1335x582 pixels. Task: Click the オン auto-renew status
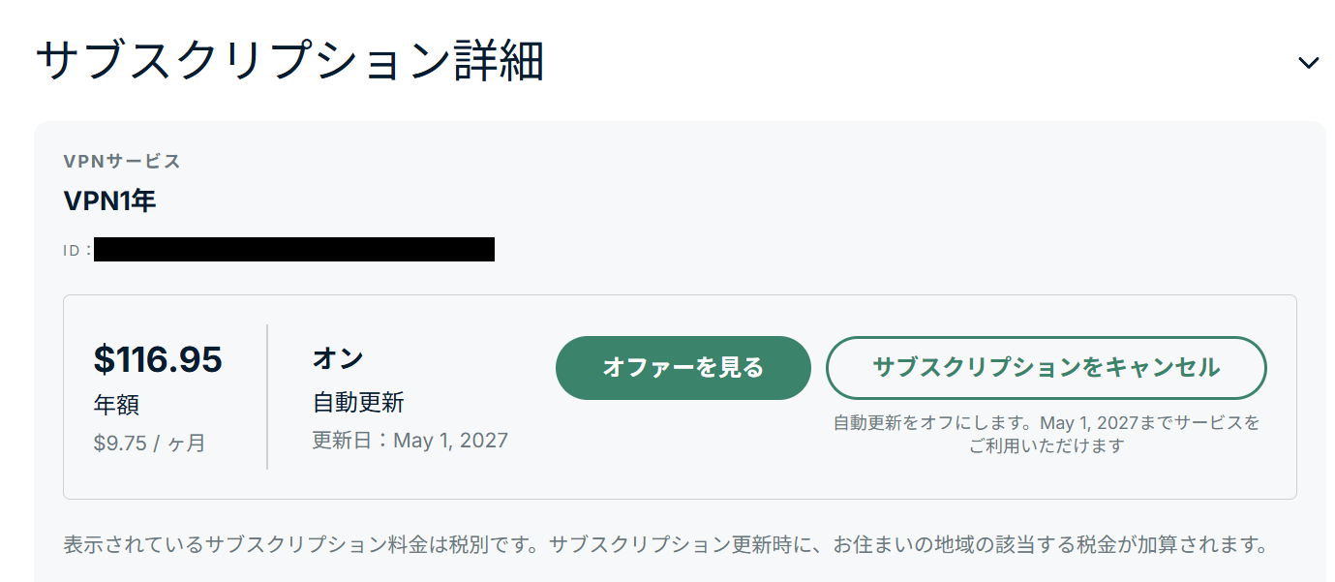click(x=338, y=357)
